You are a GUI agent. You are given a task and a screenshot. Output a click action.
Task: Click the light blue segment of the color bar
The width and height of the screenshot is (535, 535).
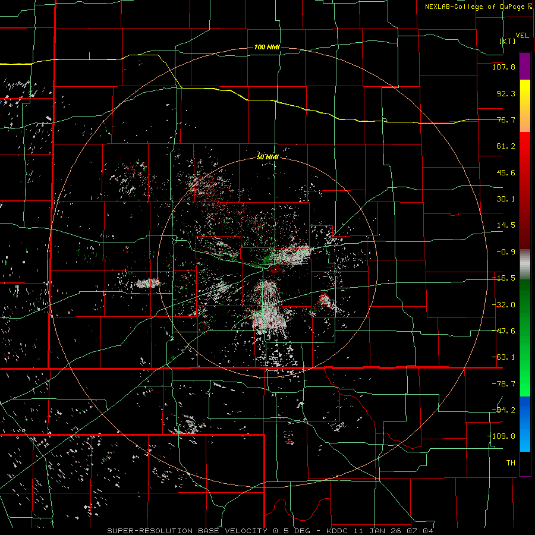(525, 424)
